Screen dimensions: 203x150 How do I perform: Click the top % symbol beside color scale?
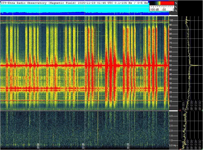(x=176, y=3)
